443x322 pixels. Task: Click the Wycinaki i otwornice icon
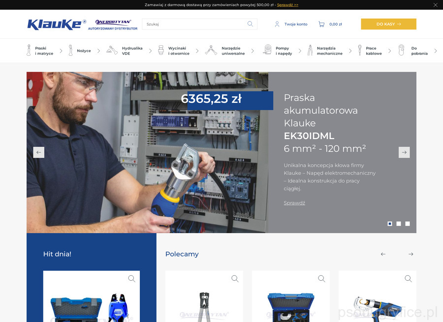(x=161, y=50)
